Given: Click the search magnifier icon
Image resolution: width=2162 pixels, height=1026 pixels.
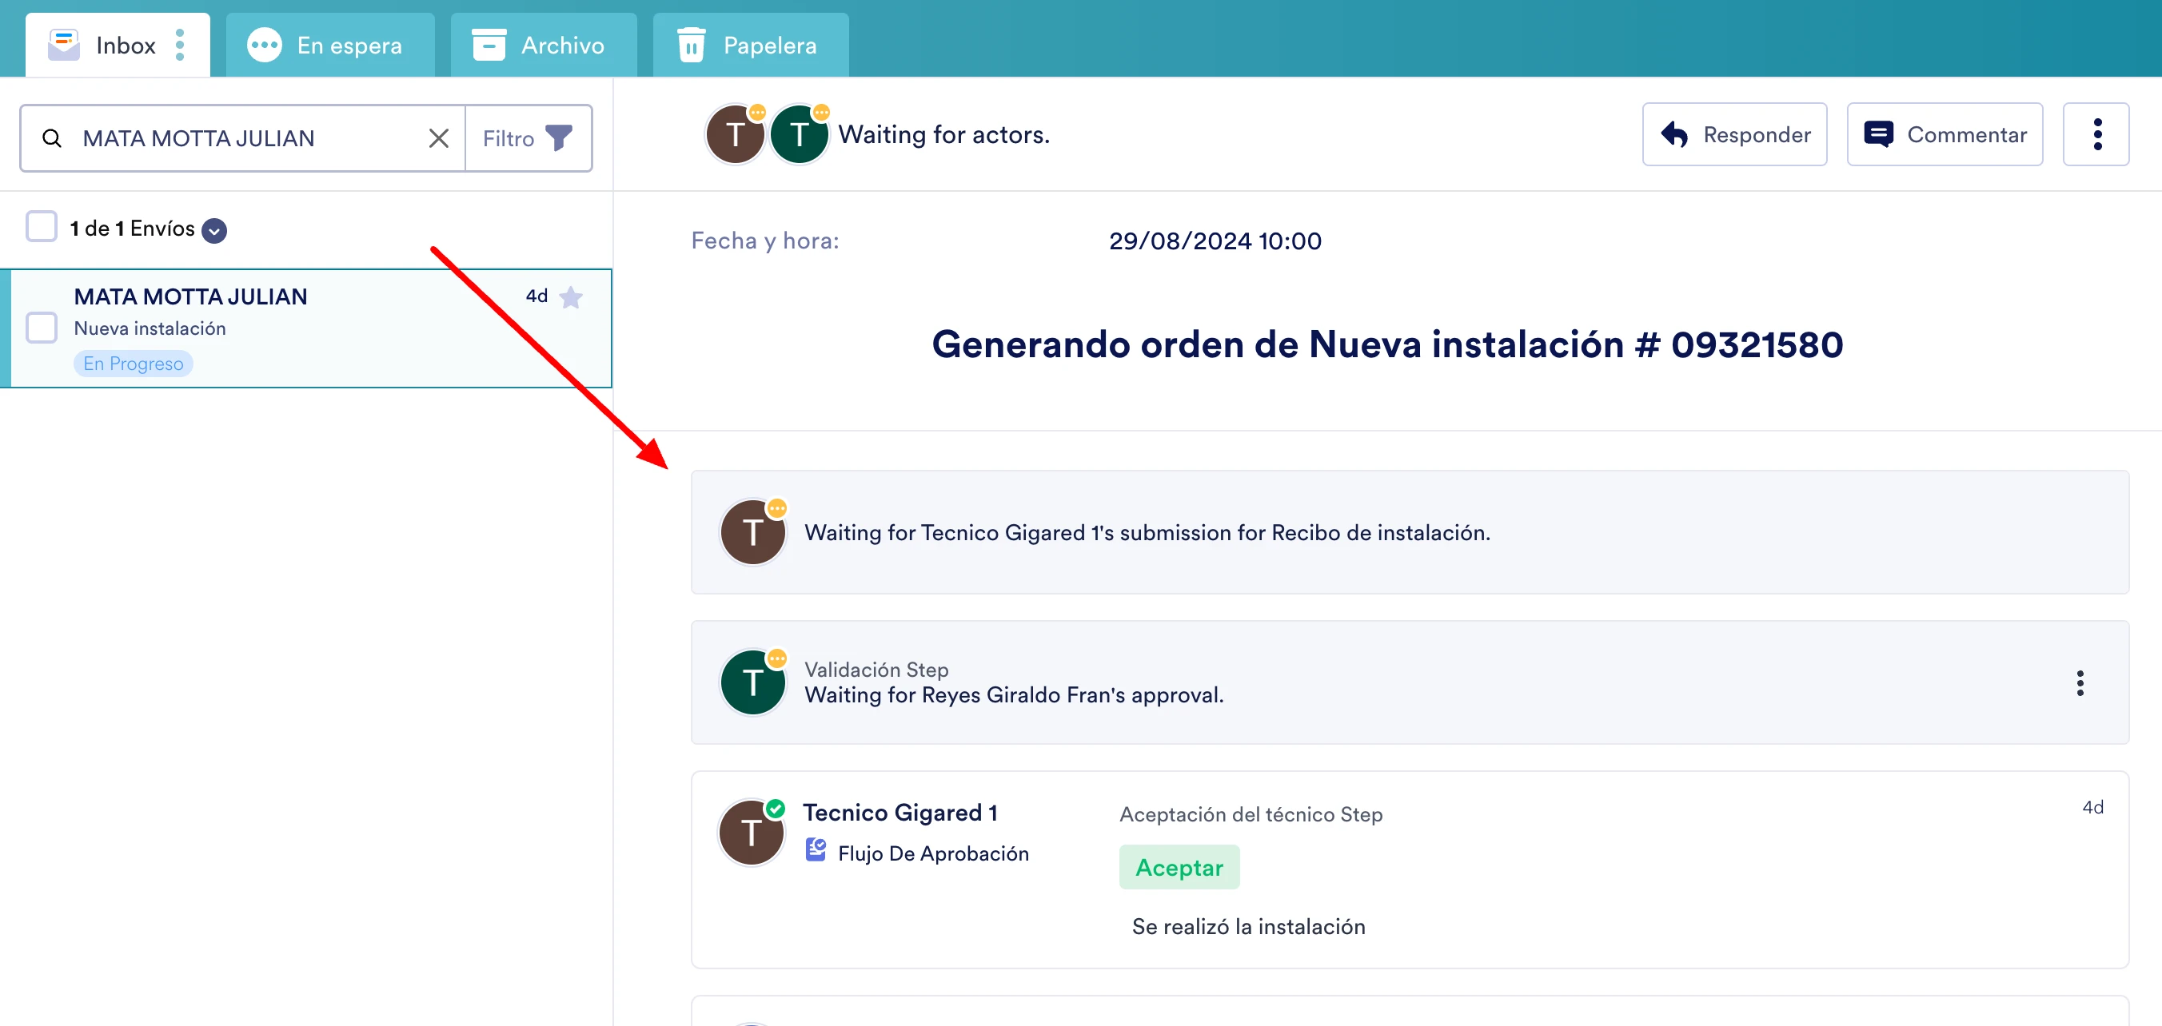Looking at the screenshot, I should [52, 137].
